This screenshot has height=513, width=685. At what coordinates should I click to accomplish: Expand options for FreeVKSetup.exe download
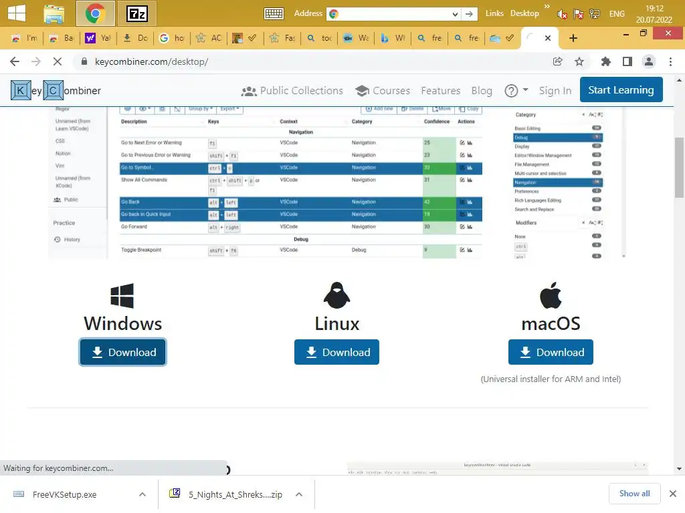(142, 494)
